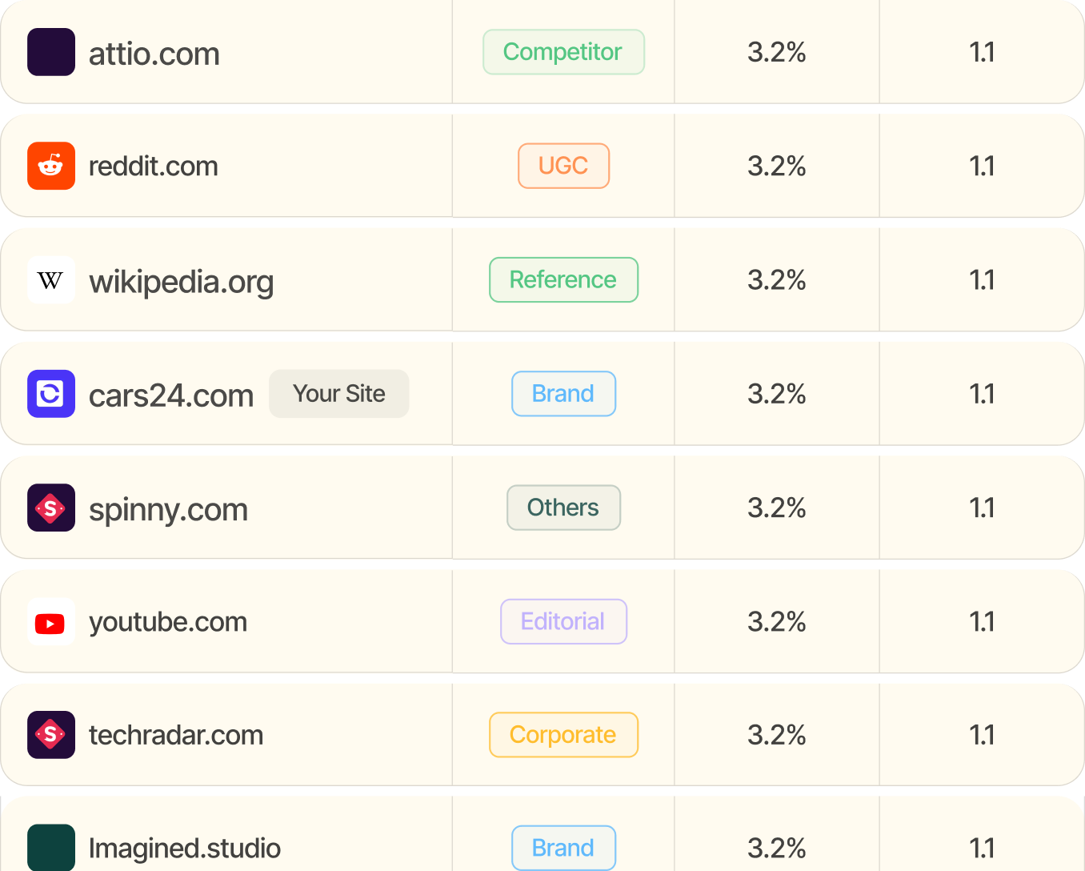Click the 3.2% value in spinny.com row

pyautogui.click(x=776, y=508)
